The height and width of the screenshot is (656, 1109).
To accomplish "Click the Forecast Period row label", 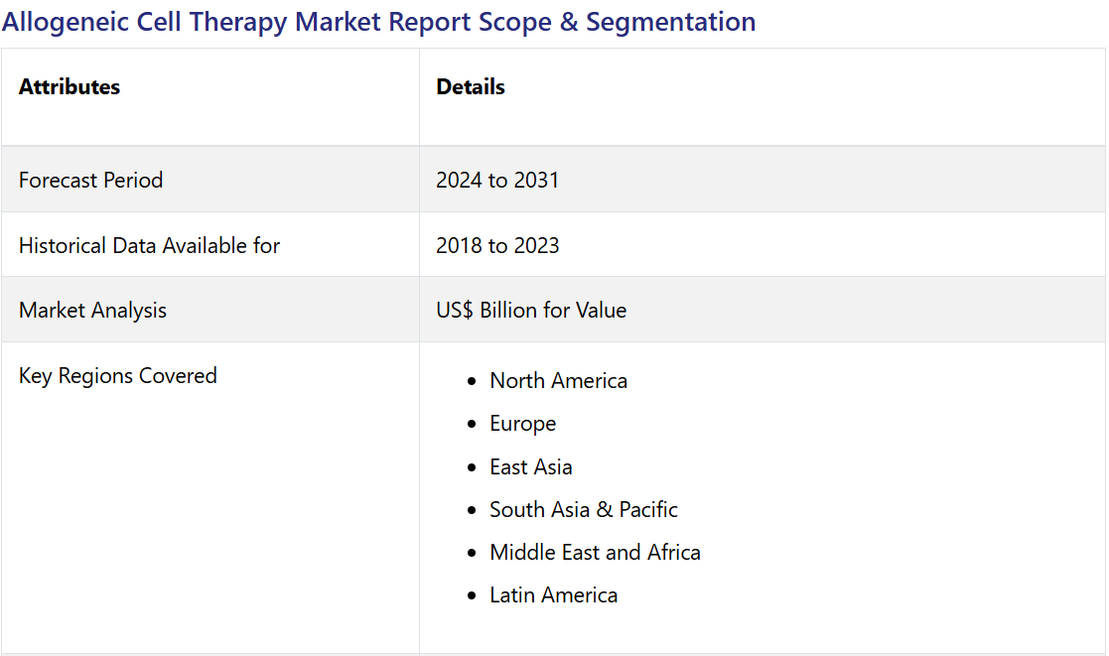I will pos(90,180).
